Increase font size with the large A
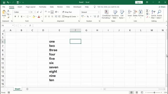Screen dimensions: 168x94 pos(38,12)
